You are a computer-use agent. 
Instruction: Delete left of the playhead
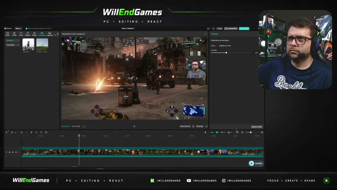coord(36,132)
